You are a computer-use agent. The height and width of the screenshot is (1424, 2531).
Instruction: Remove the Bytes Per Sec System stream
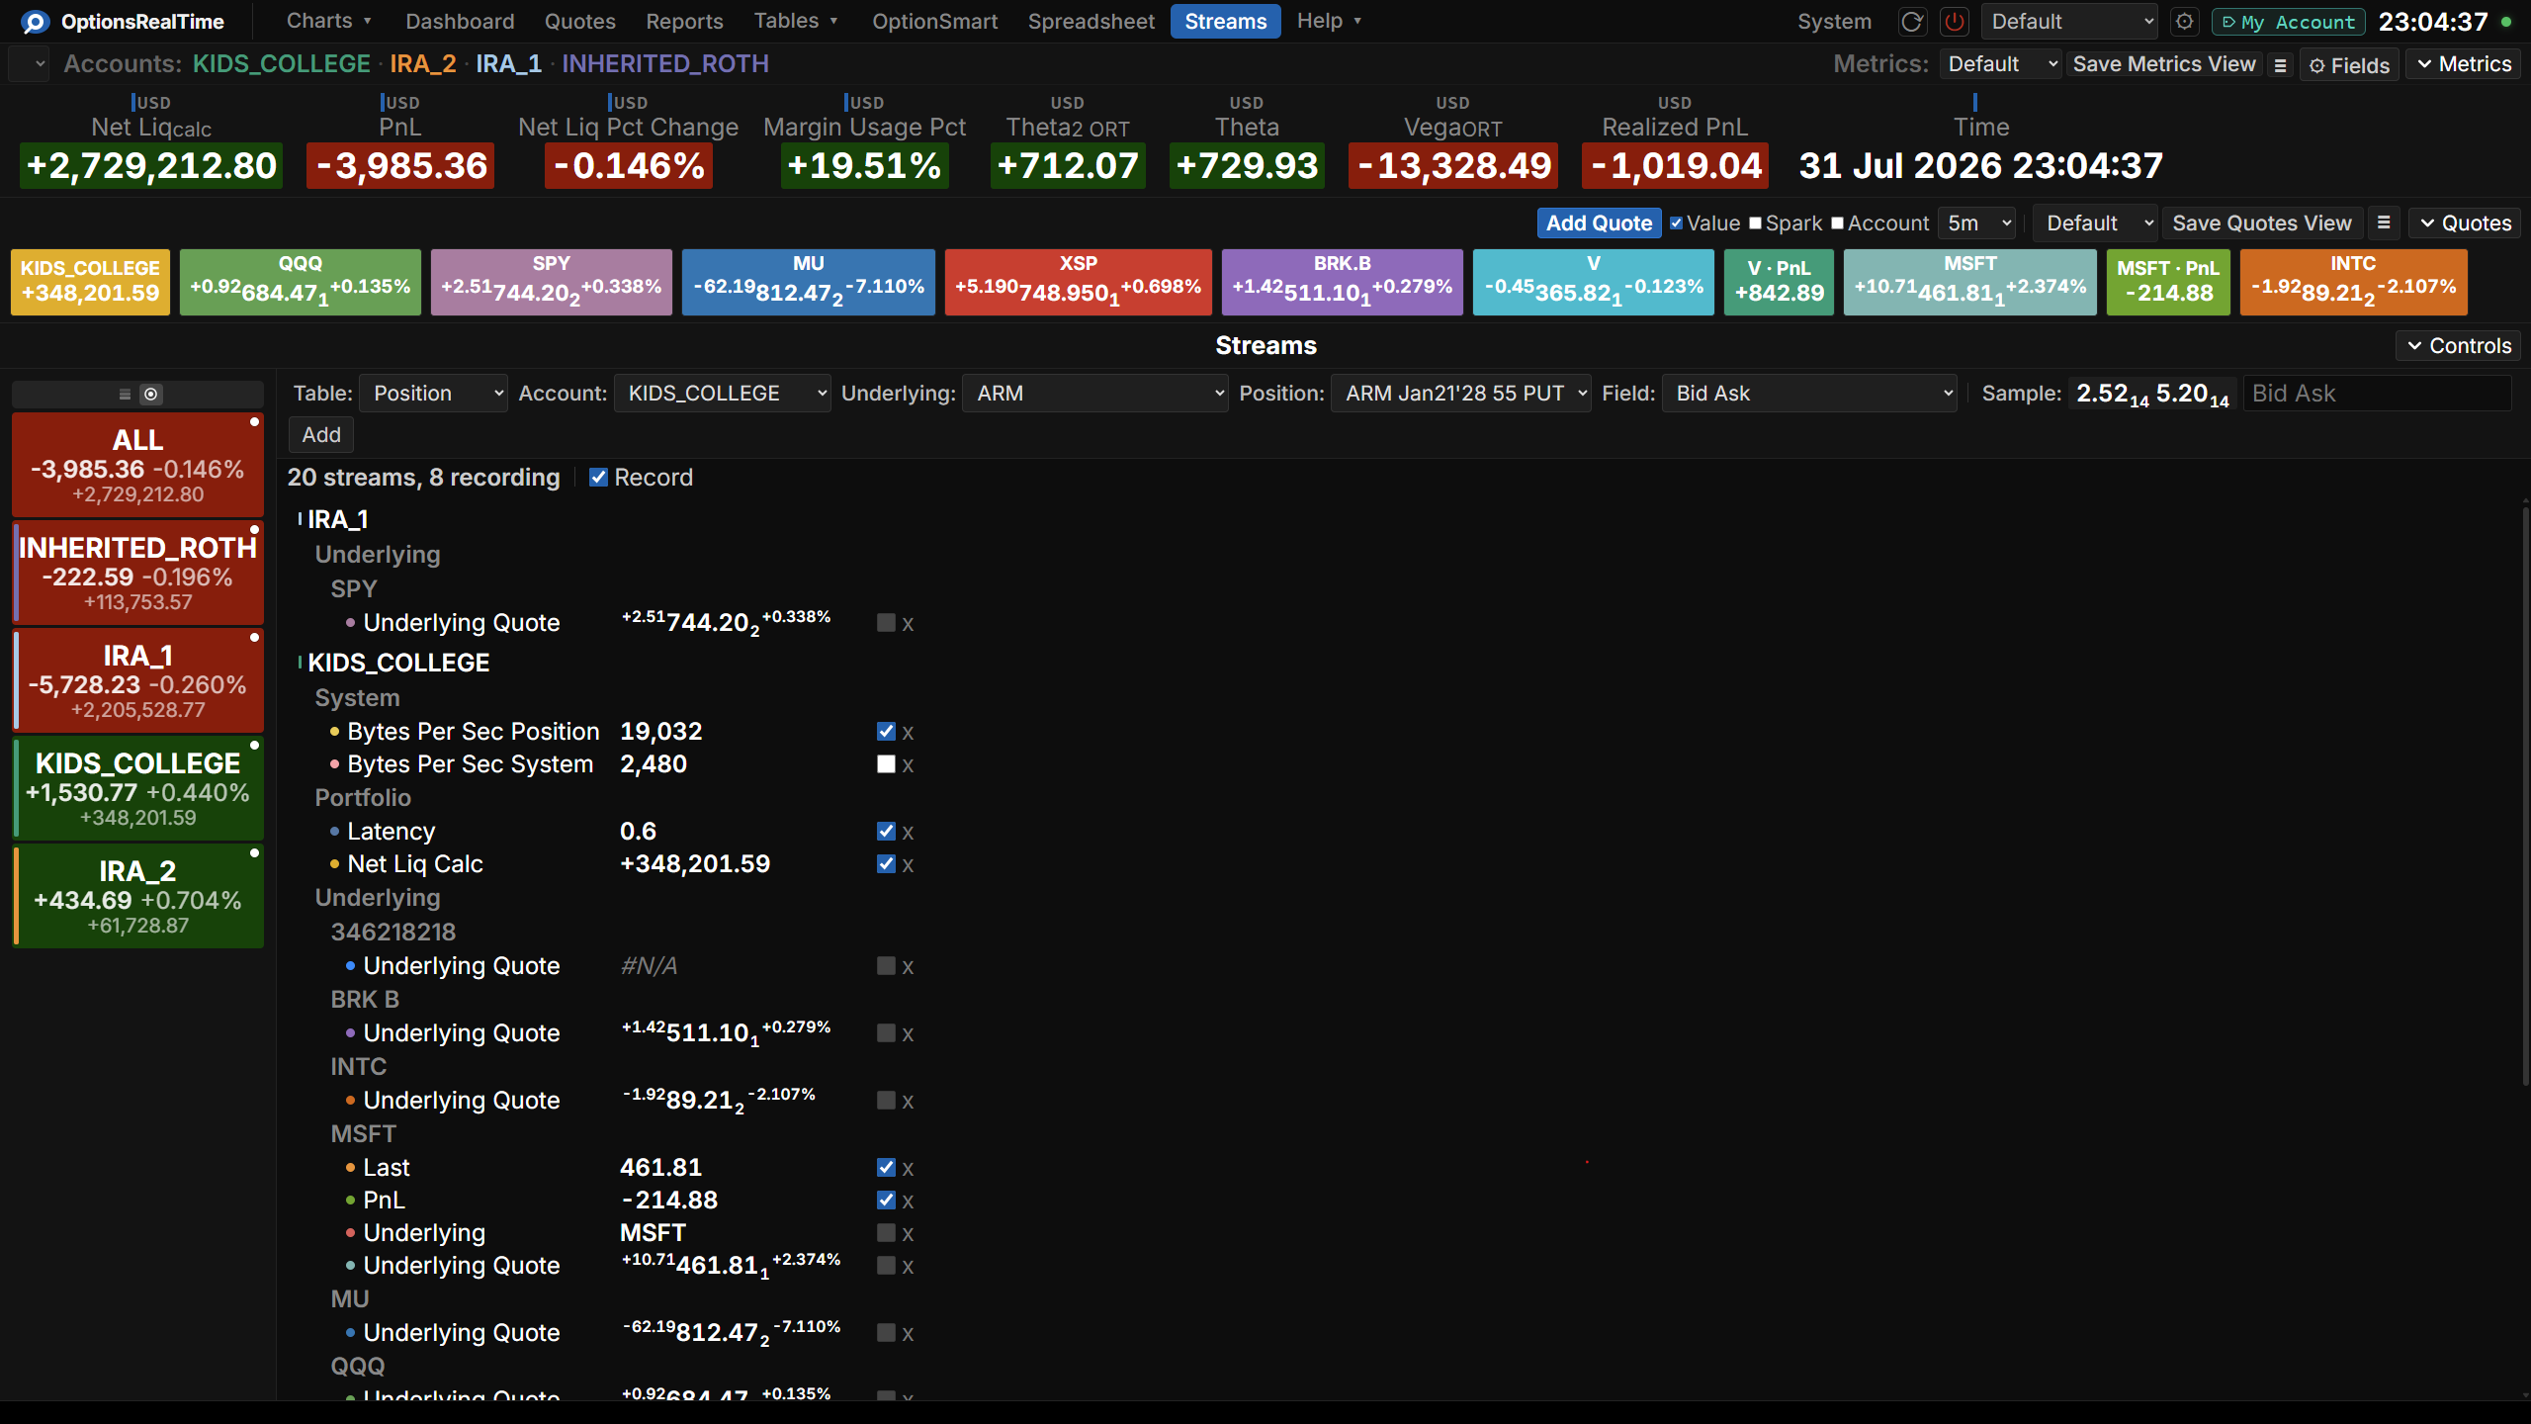(908, 765)
